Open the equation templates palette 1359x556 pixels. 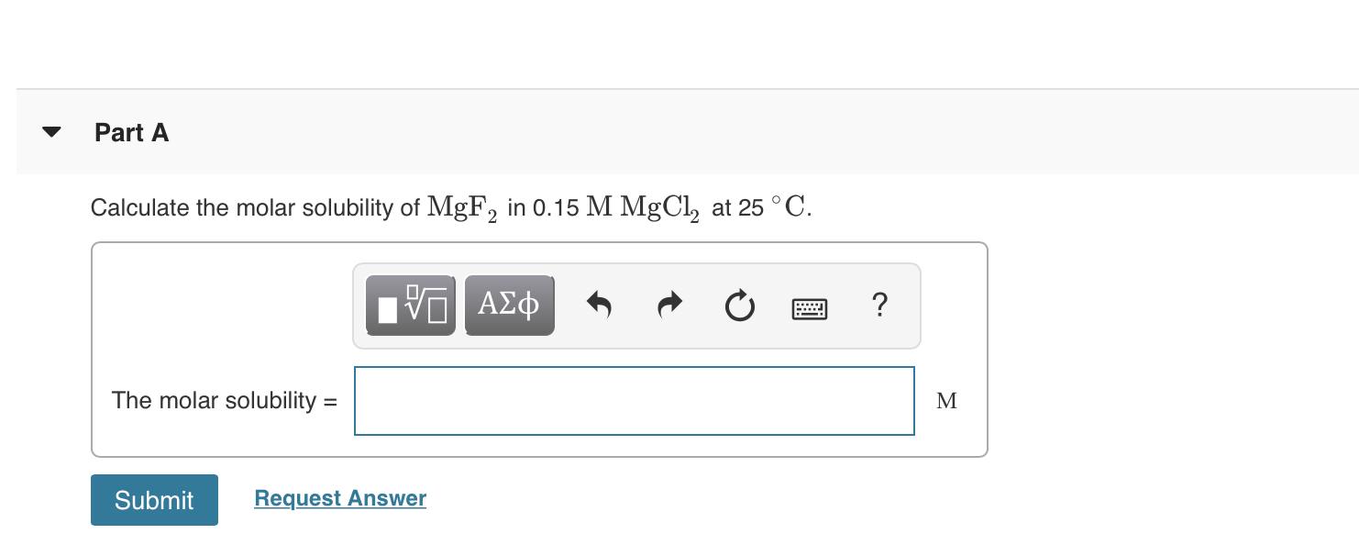(x=410, y=305)
